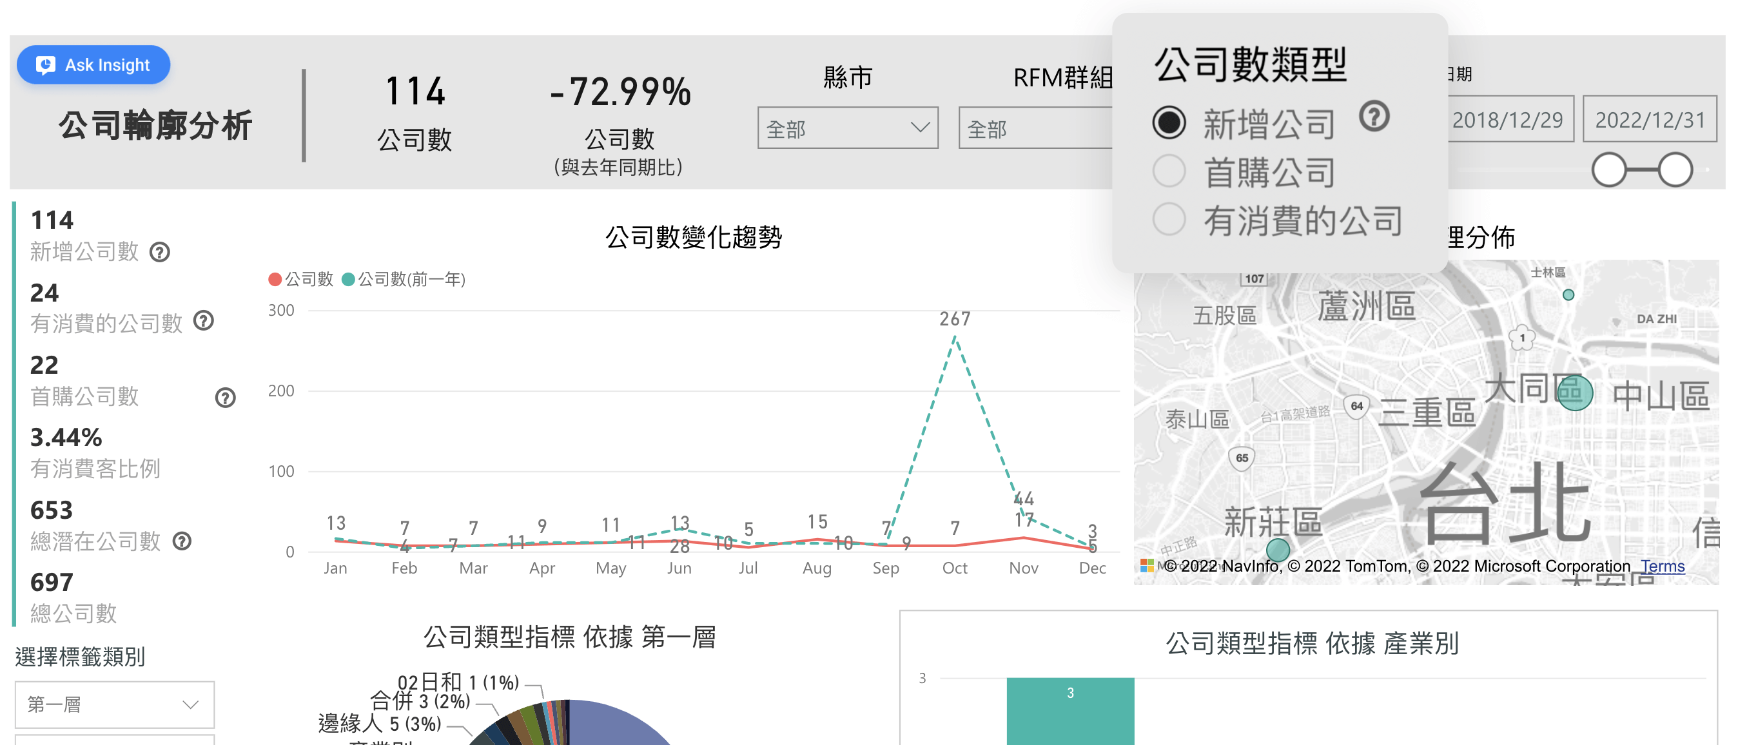Click the chat bubble icon in Ask Insight

tap(44, 64)
